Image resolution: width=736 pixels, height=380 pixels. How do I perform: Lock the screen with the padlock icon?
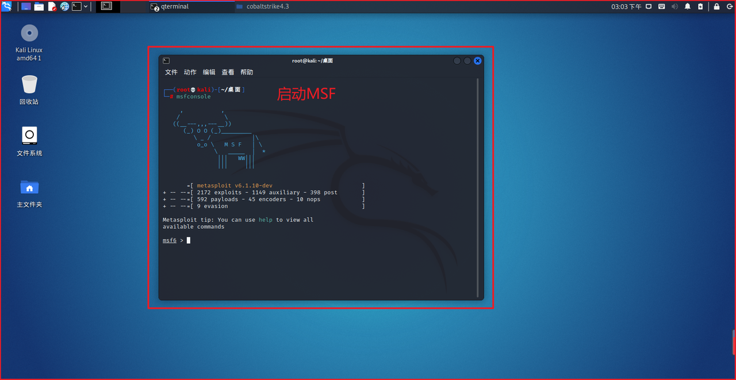tap(716, 6)
